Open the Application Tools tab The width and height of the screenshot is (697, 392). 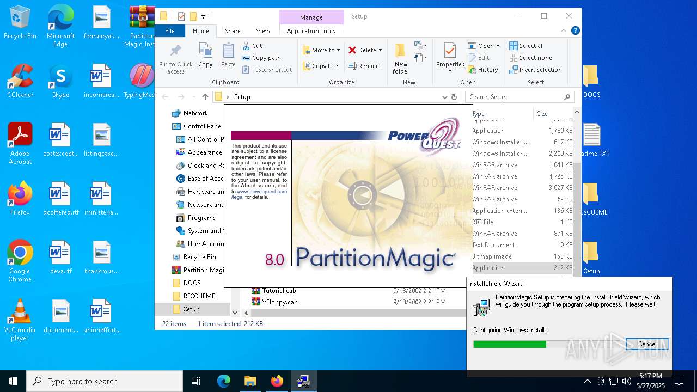pos(311,31)
